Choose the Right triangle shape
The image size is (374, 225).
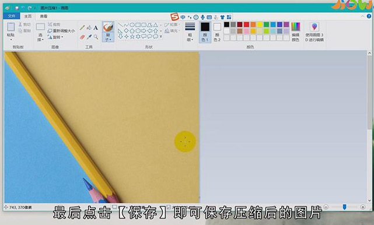[x=120, y=31]
